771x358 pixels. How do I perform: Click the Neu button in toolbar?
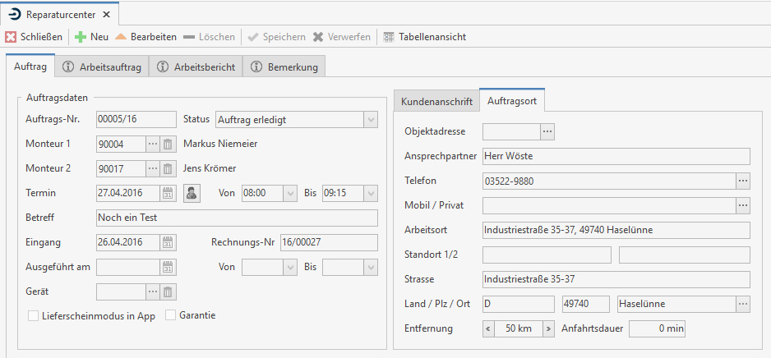click(x=91, y=37)
